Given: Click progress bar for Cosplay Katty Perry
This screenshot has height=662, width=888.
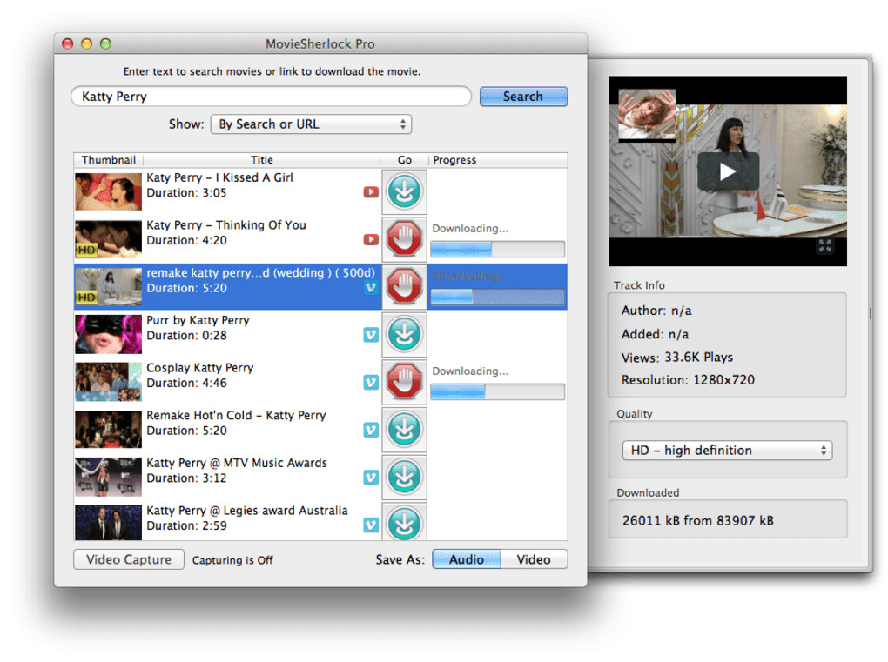Looking at the screenshot, I should click(x=497, y=391).
